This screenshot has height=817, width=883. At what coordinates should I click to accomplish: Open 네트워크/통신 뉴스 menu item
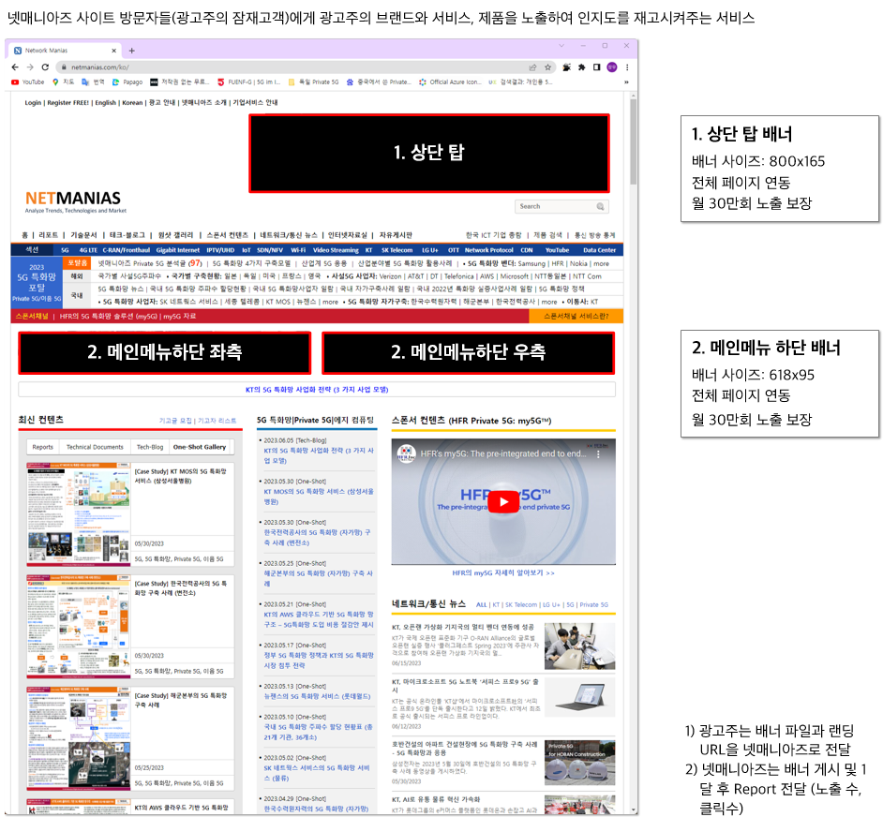pyautogui.click(x=289, y=235)
